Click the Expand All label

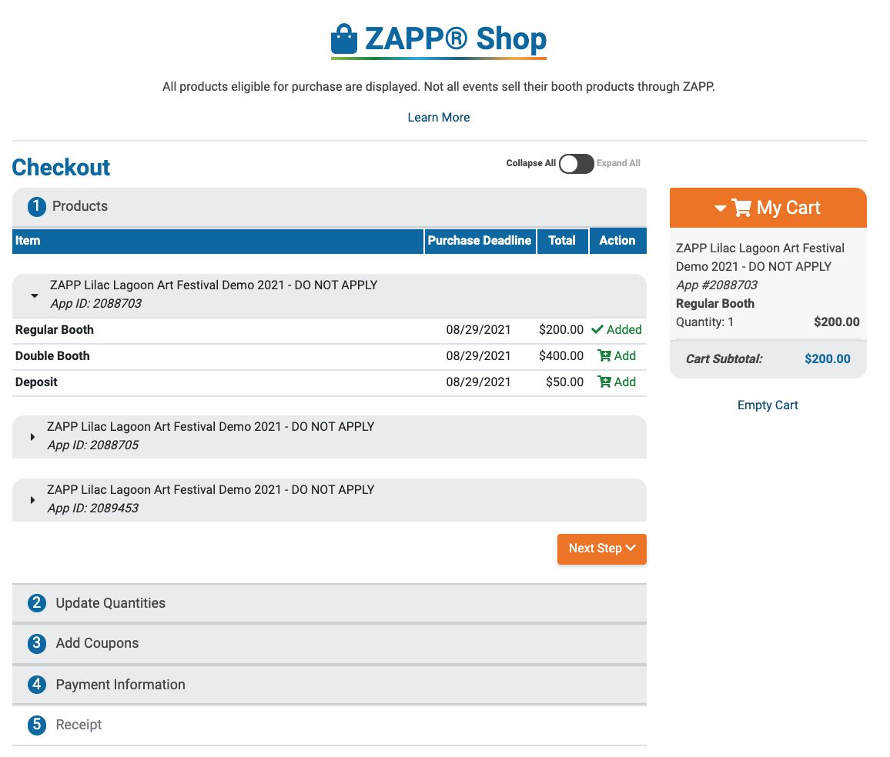point(618,163)
